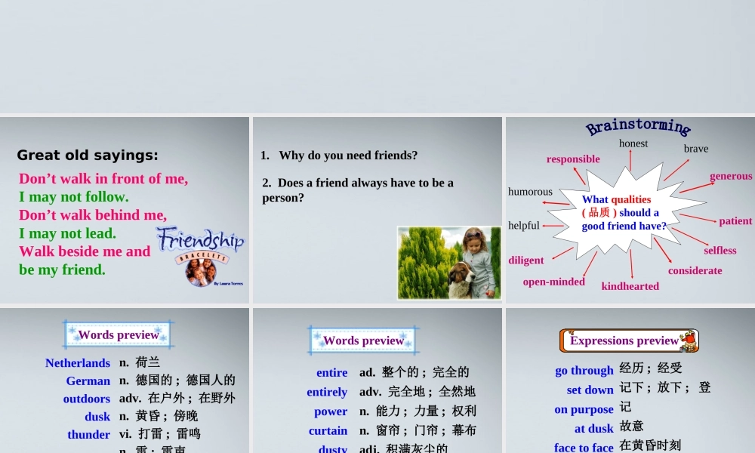Select the word 'entirely'
This screenshot has width=755, height=453.
(x=327, y=392)
